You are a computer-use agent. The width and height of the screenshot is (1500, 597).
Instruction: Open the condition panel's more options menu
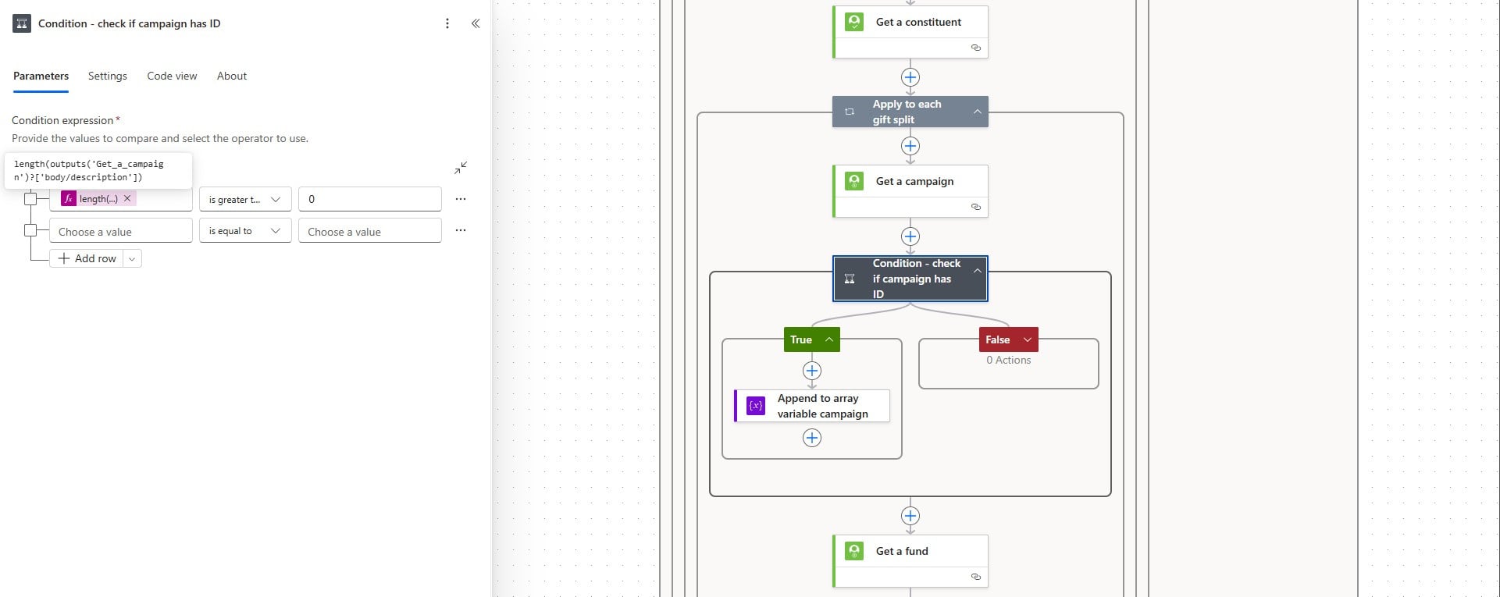click(x=447, y=23)
